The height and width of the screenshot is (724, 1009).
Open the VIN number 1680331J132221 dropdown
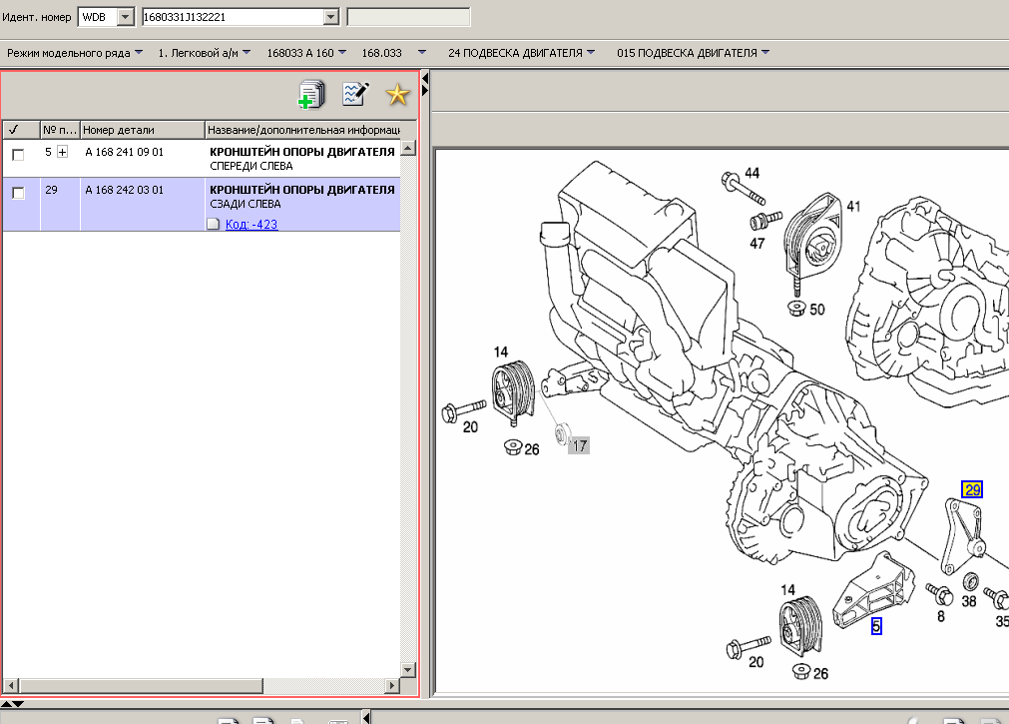[x=331, y=17]
